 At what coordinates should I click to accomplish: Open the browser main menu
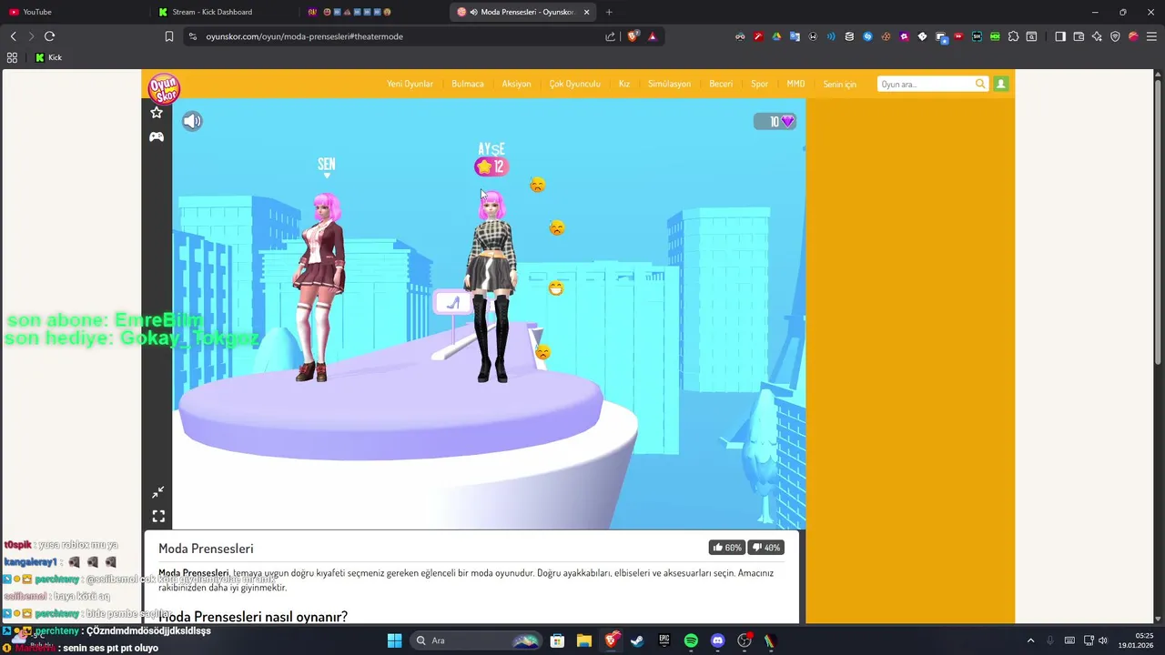(1151, 36)
